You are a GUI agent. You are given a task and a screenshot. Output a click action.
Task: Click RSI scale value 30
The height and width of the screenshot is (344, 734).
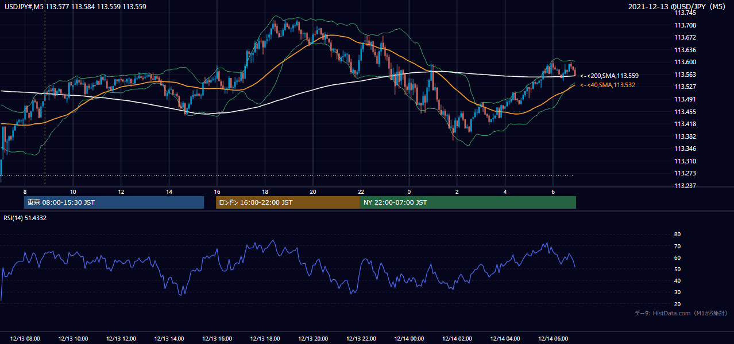coord(678,292)
